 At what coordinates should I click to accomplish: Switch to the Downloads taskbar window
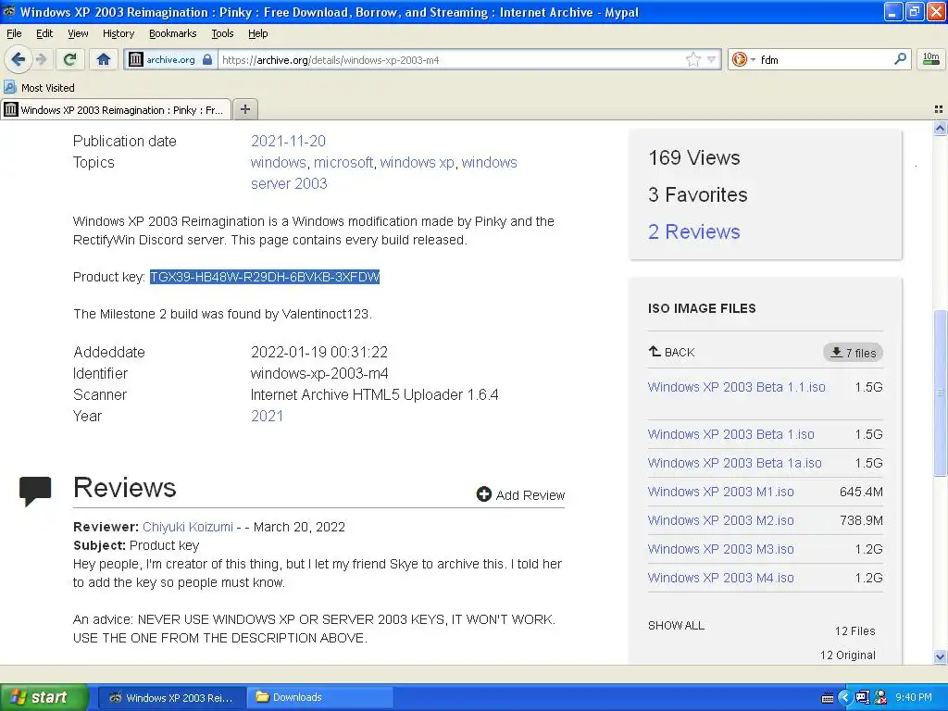point(319,697)
